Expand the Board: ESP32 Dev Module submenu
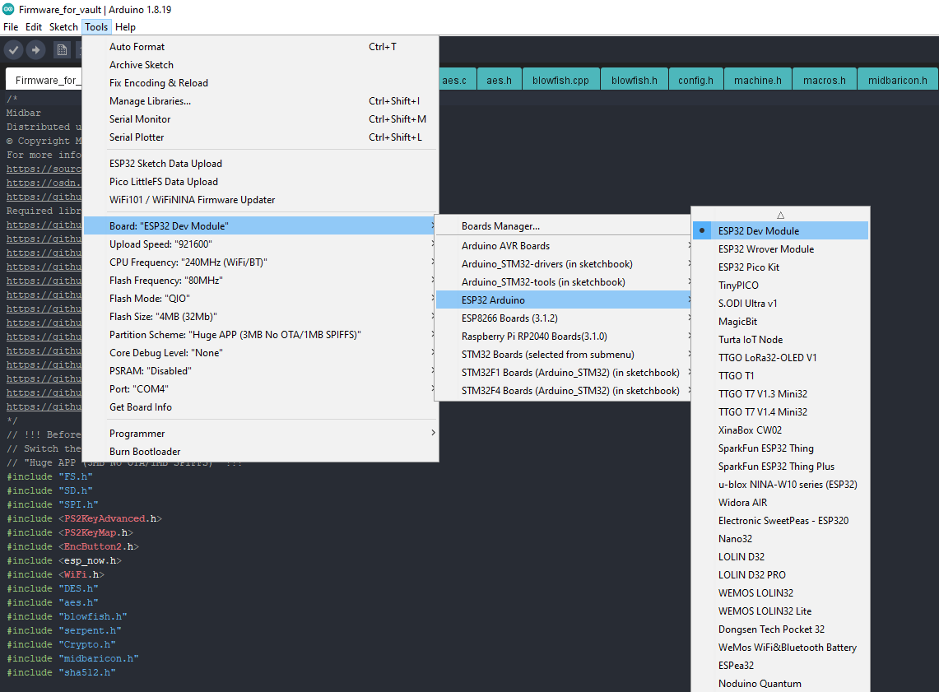 (x=260, y=226)
